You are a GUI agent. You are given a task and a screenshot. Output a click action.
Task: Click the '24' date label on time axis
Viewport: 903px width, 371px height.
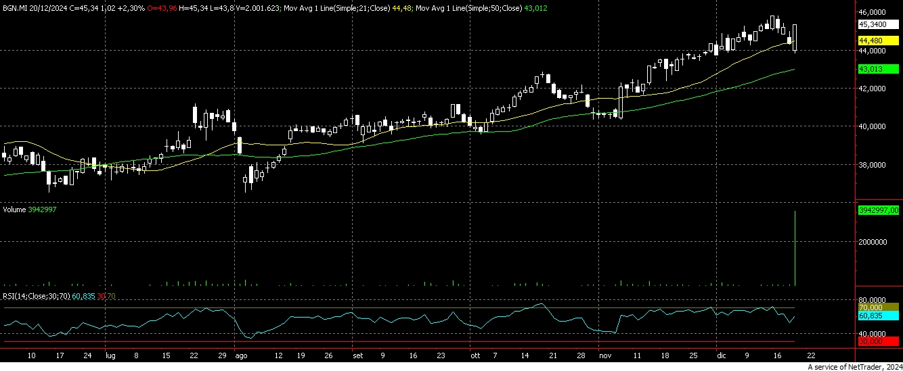tap(87, 355)
